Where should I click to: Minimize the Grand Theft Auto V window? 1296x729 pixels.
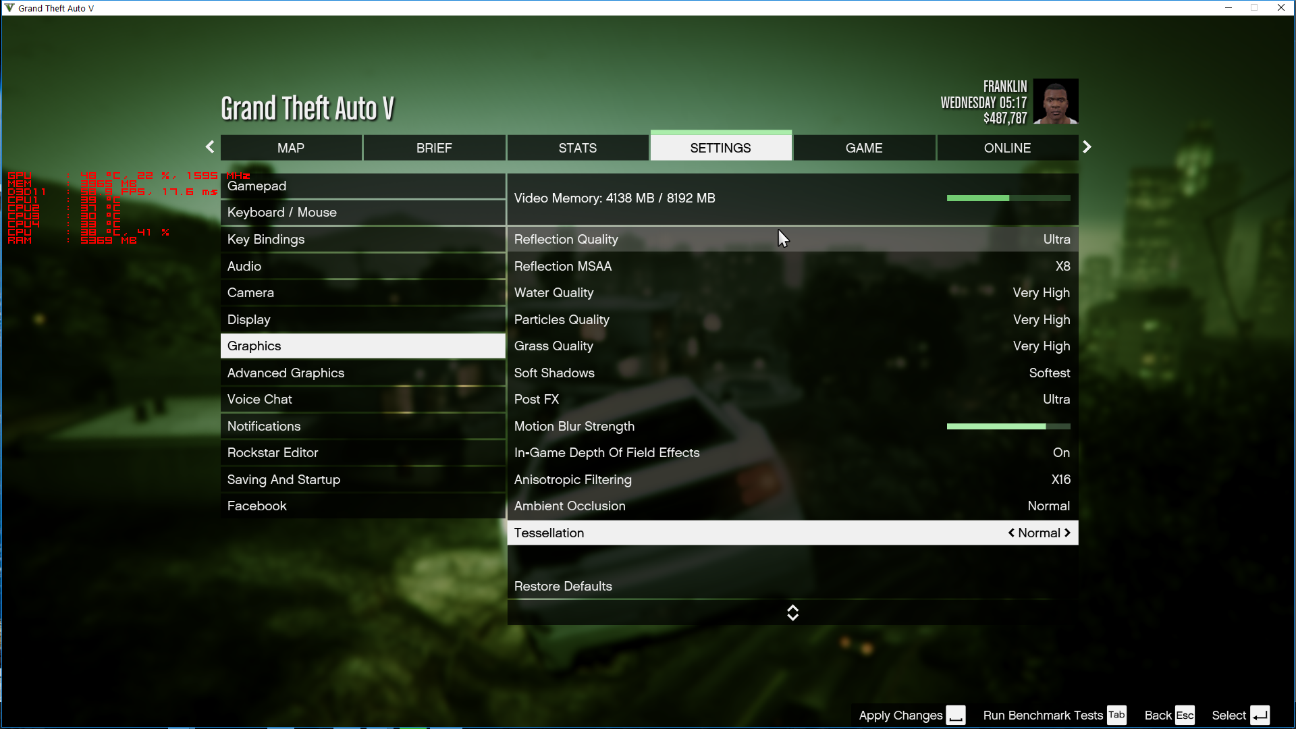1228,8
